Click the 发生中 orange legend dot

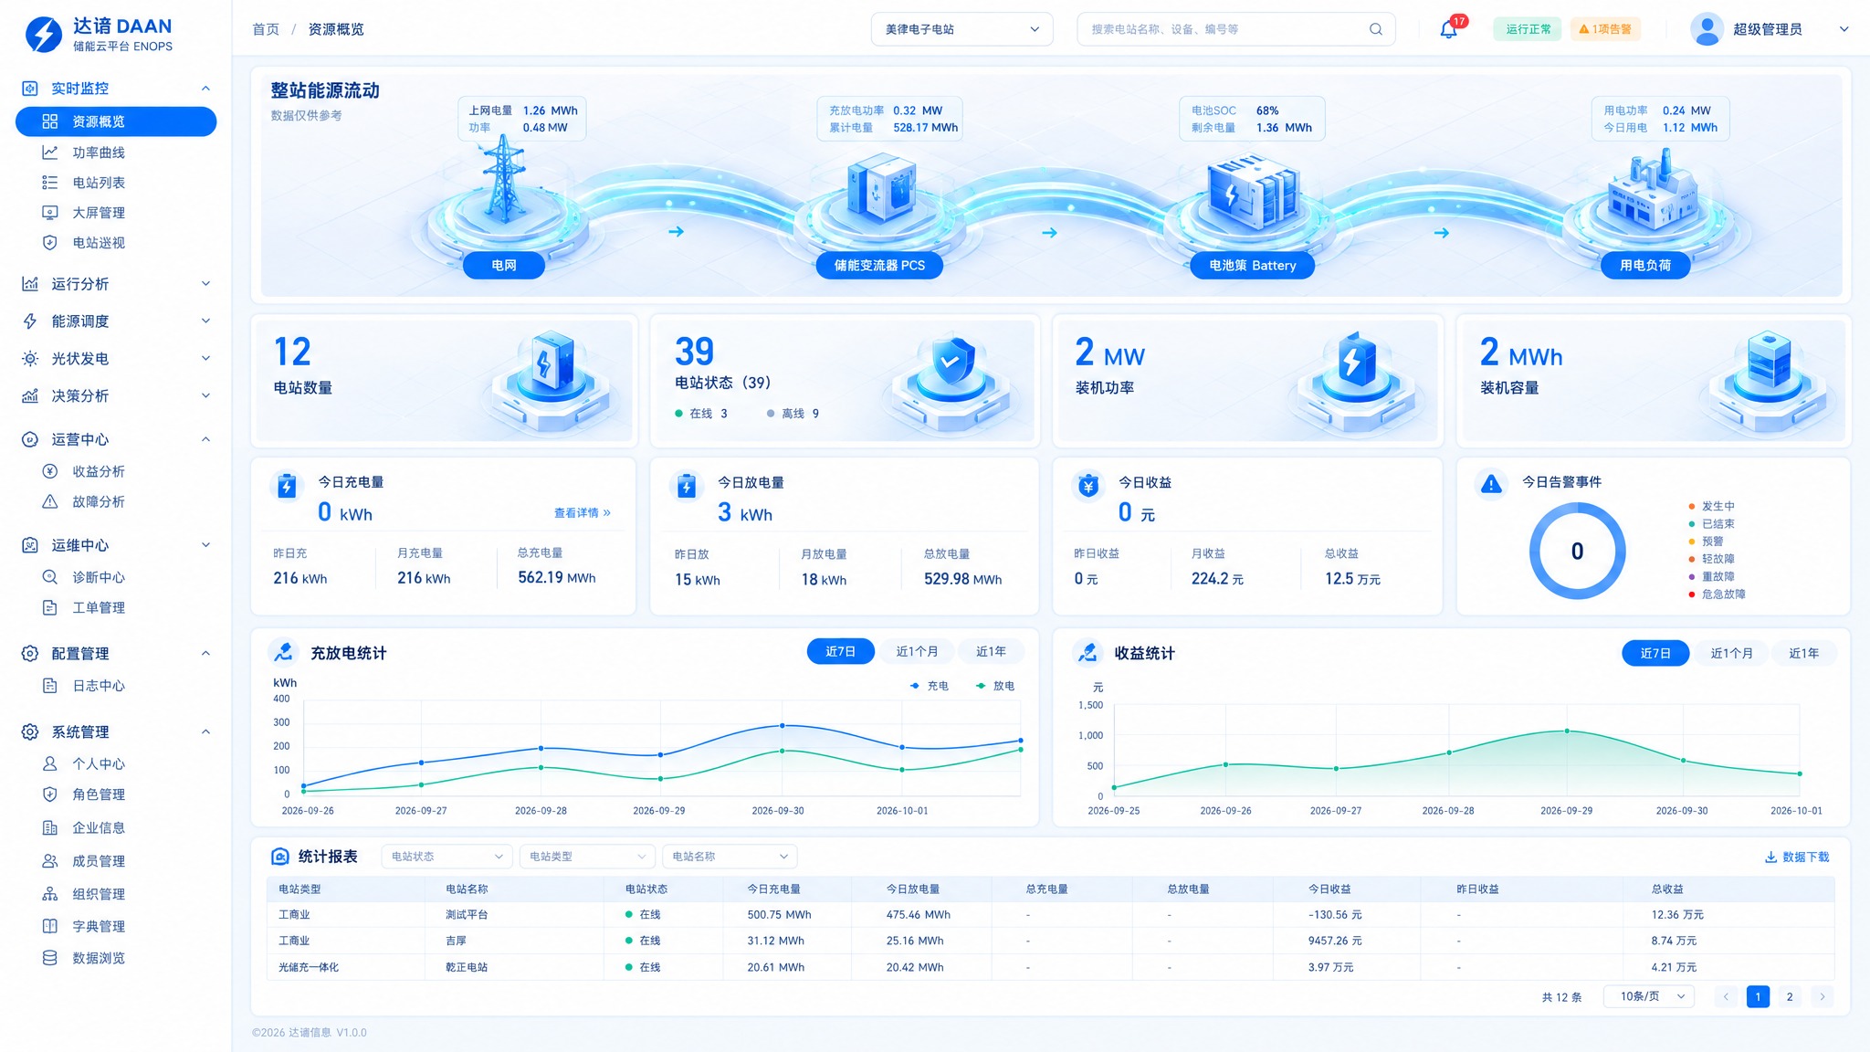point(1692,506)
